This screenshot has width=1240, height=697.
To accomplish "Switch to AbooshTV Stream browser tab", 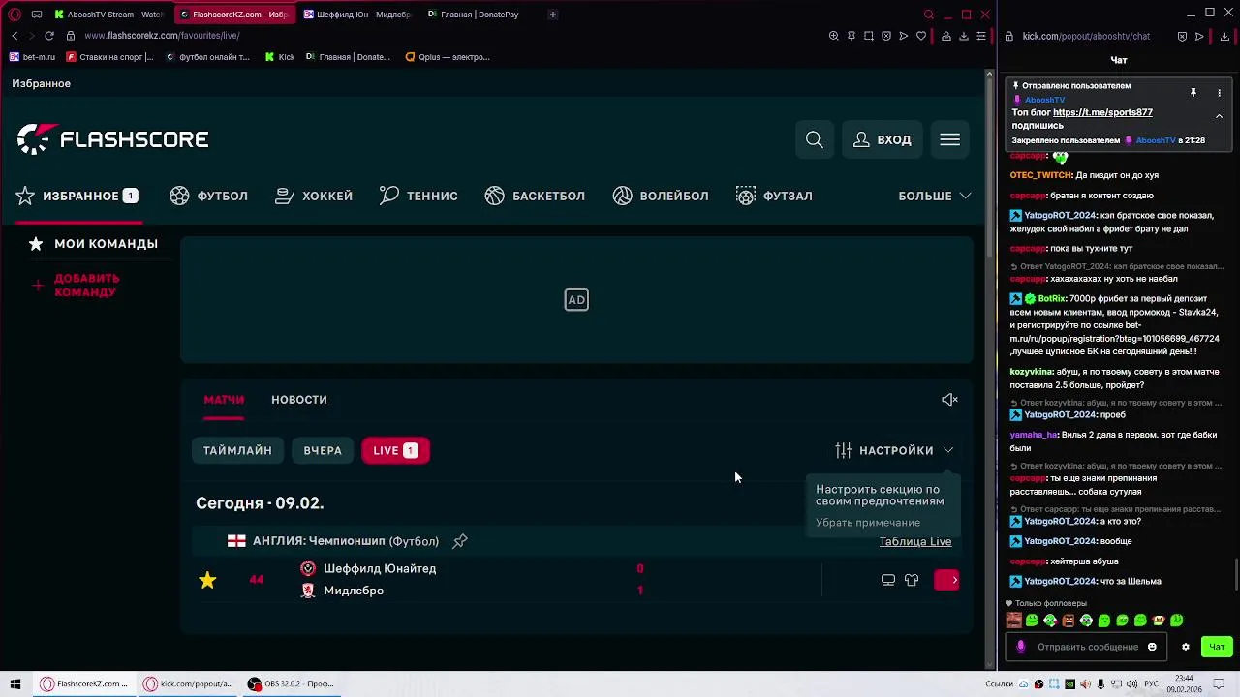I will click(108, 15).
